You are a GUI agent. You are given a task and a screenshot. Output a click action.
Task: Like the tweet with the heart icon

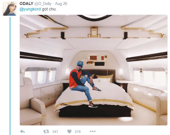69,132
